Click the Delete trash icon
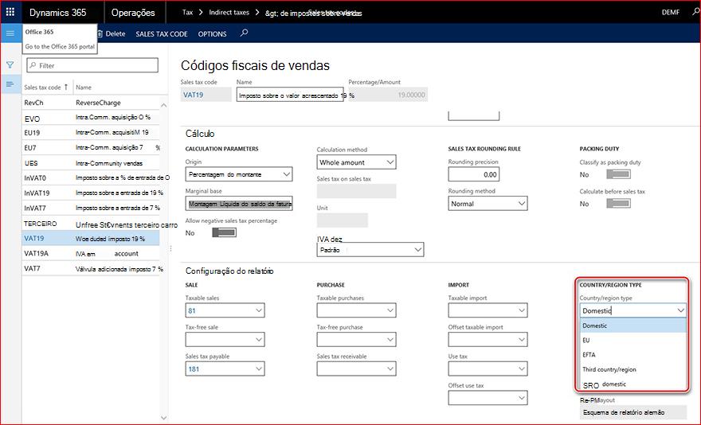Screen dimensions: 701x425 100,34
